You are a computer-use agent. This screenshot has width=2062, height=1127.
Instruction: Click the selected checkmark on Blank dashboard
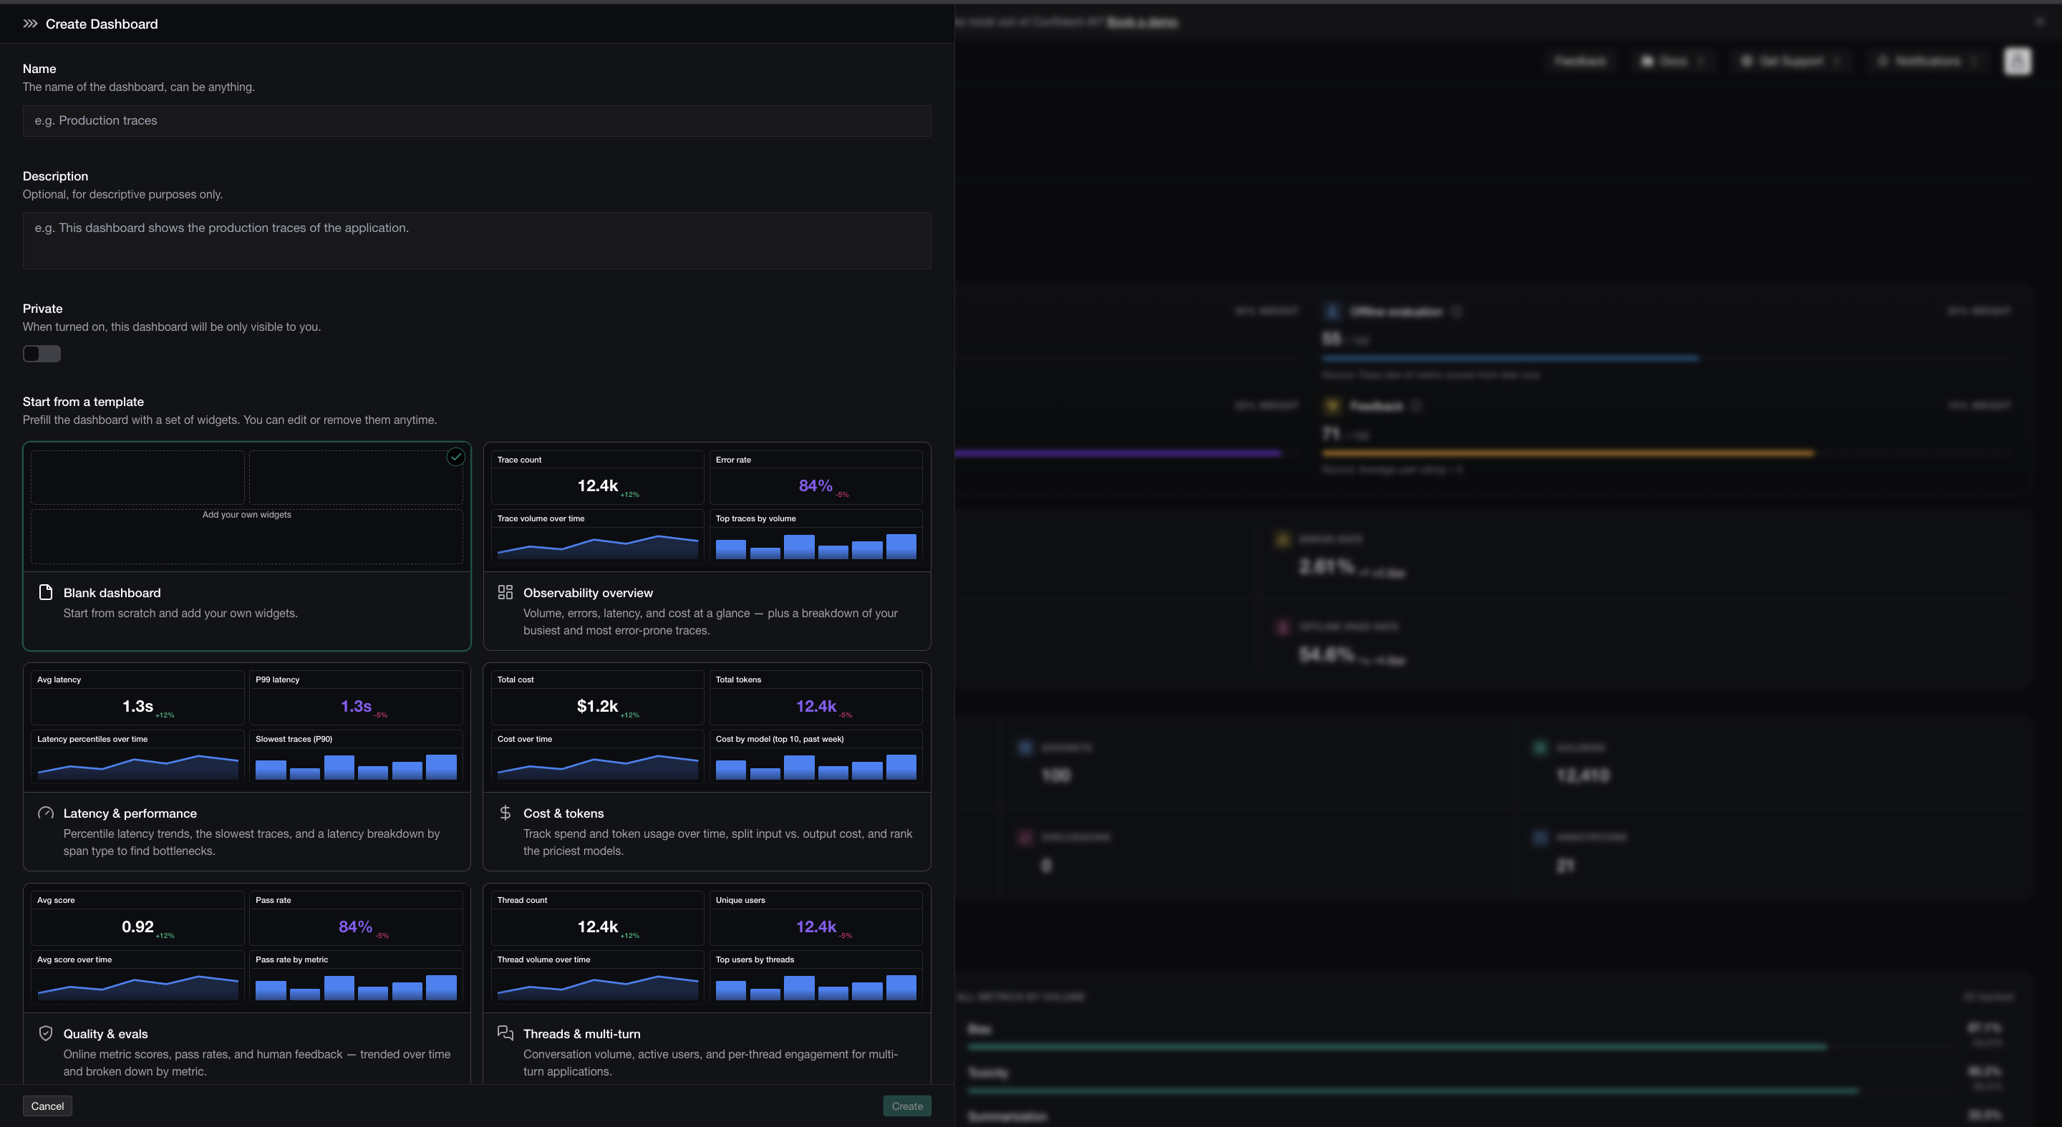coord(455,457)
